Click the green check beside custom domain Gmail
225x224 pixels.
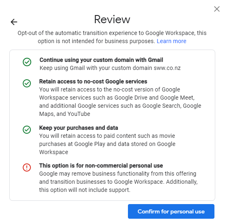tap(27, 62)
